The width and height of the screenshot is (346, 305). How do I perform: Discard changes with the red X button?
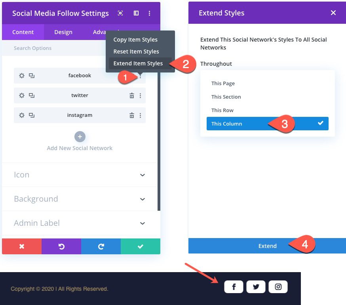click(22, 246)
